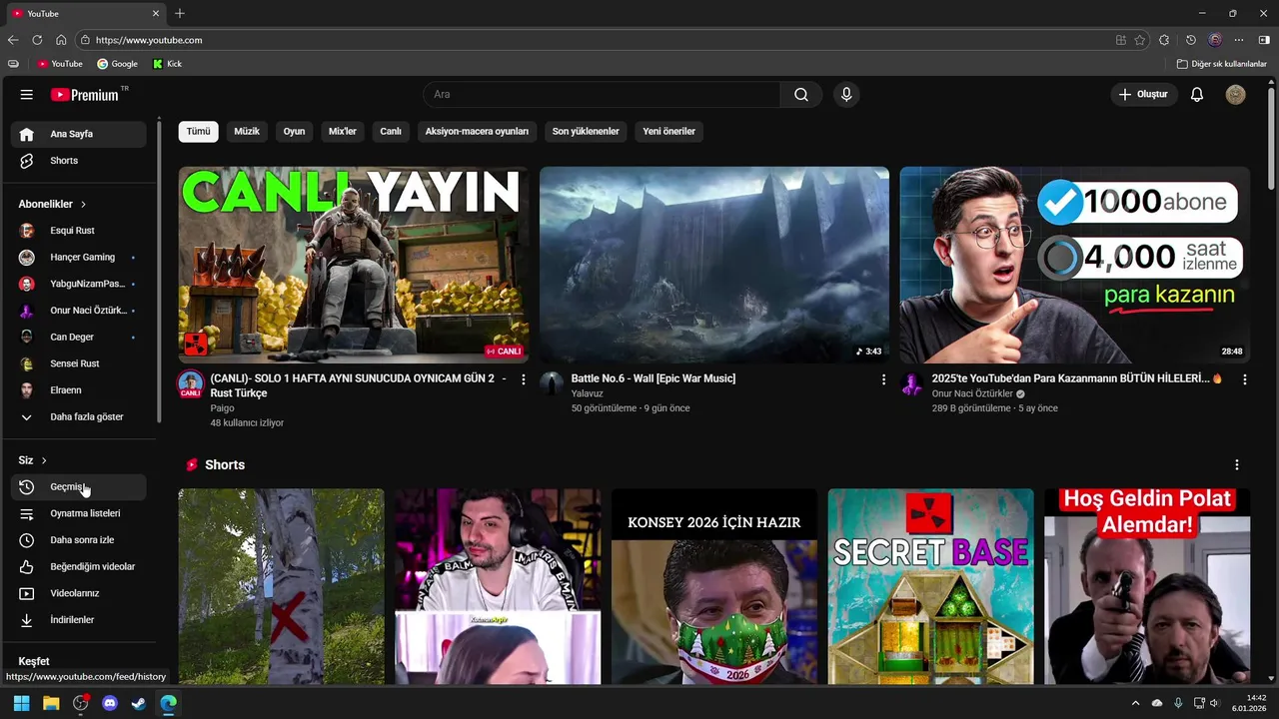Select Aksiyon-macera oyunları filter chip
Image resolution: width=1279 pixels, height=719 pixels.
[477, 132]
